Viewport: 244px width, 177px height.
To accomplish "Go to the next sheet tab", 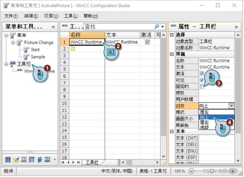I will coord(73,162).
